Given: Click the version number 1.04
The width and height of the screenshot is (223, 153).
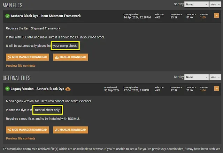Looking at the screenshot, I should pos(203,90).
